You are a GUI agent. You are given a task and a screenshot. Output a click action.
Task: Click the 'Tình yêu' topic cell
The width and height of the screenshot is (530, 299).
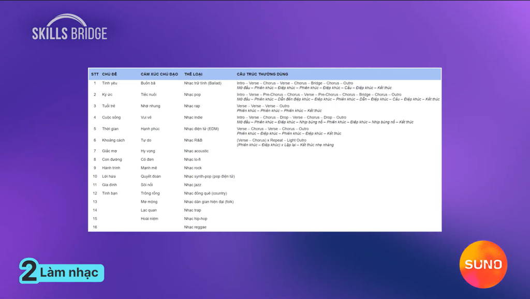(x=110, y=83)
